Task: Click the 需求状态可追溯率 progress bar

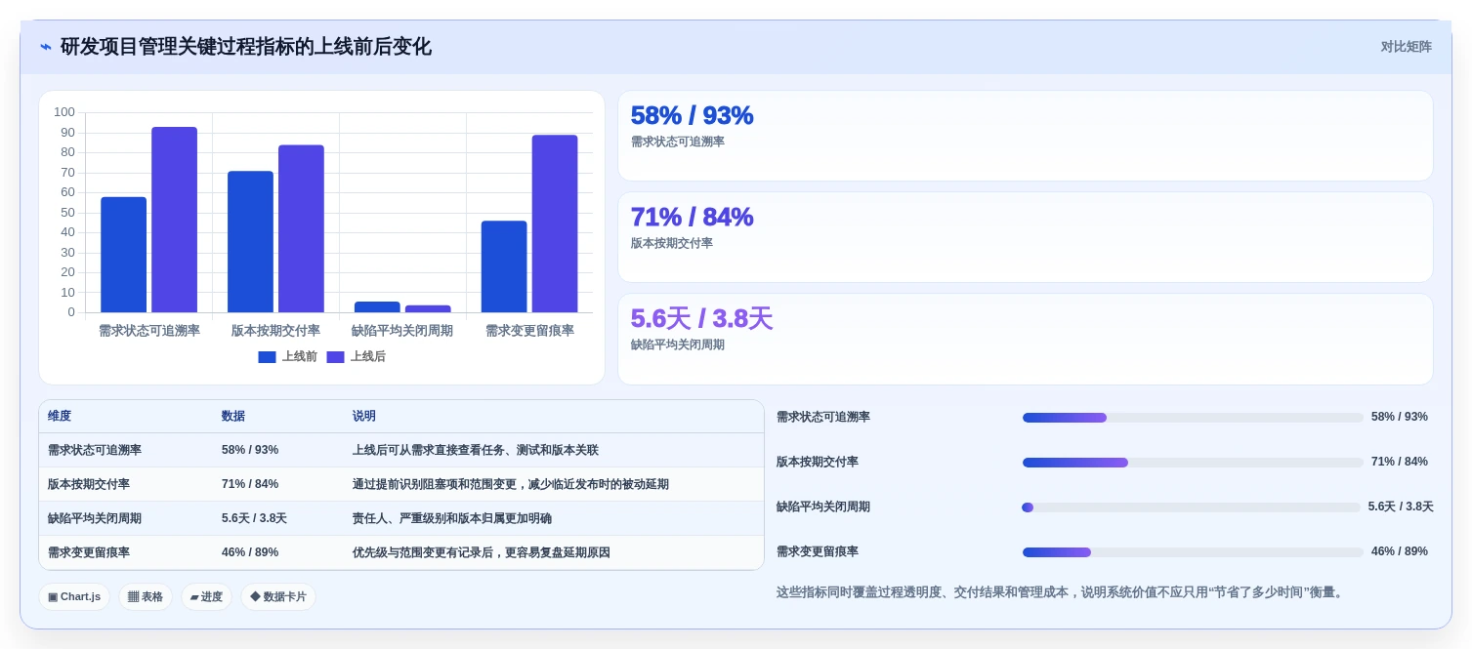Action: click(x=1193, y=418)
